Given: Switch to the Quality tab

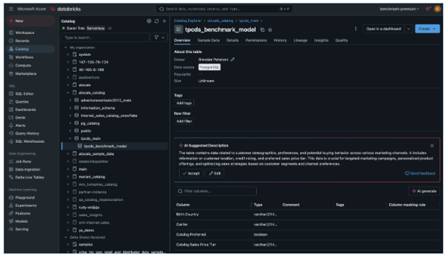Looking at the screenshot, I should [341, 40].
